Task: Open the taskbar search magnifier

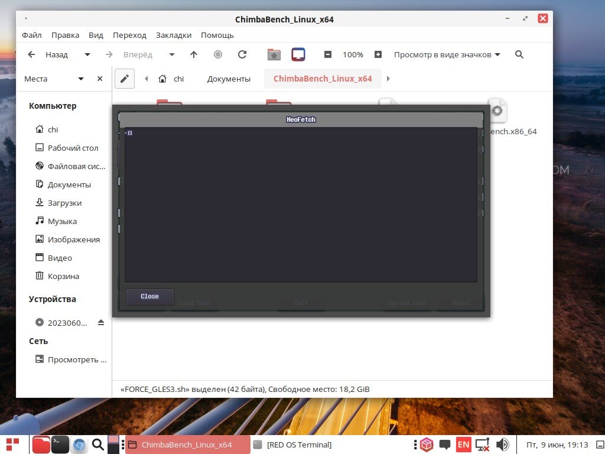Action: 98,445
